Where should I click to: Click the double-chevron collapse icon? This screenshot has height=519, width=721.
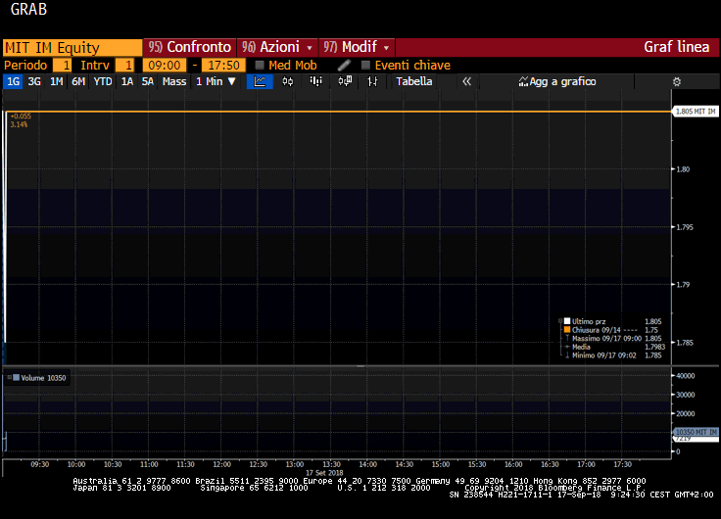tap(467, 82)
